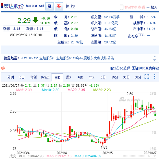Open the three-dot chart options menu
This screenshot has width=159, height=159.
point(155,77)
